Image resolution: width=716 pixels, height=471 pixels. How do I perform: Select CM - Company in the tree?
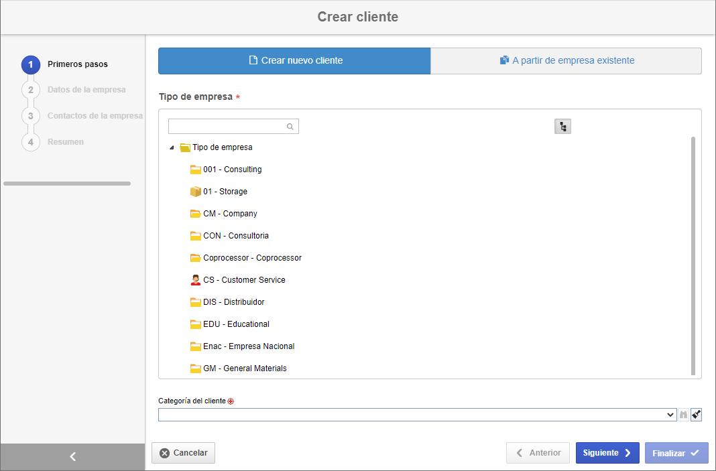230,214
